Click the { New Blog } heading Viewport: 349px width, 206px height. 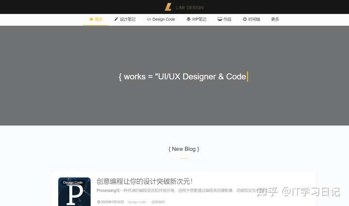coord(184,149)
